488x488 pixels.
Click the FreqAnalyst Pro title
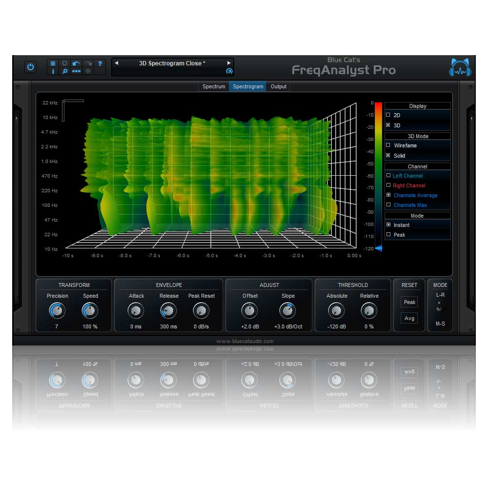(344, 70)
